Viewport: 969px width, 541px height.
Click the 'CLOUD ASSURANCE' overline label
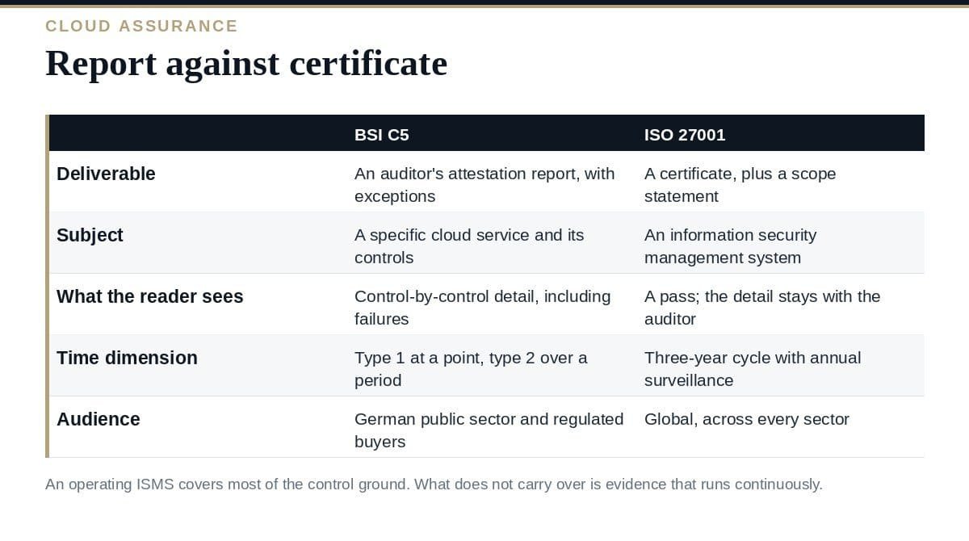point(141,26)
